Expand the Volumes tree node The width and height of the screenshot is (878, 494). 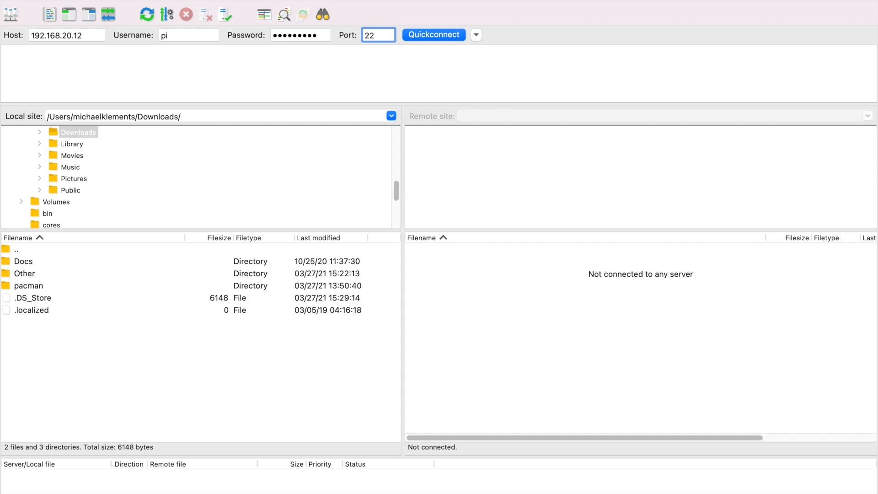(x=21, y=201)
